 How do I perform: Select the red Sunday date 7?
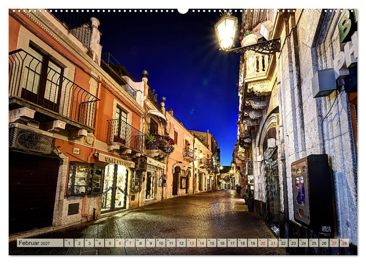click(130, 243)
